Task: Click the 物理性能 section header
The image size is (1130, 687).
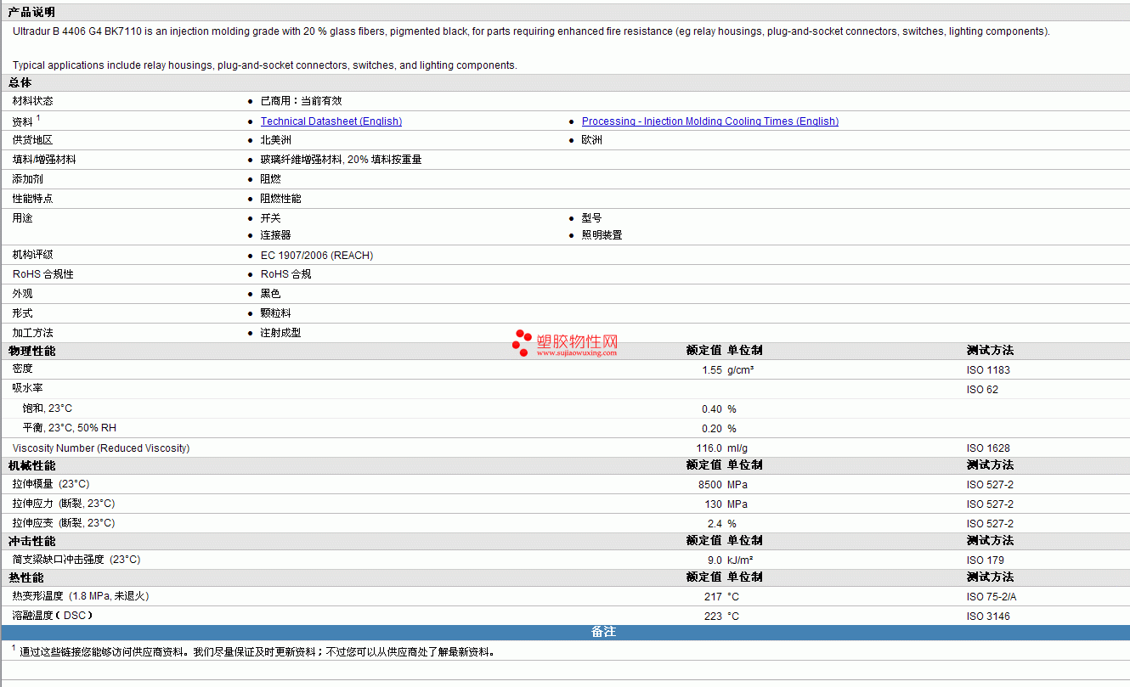Action: pyautogui.click(x=32, y=351)
